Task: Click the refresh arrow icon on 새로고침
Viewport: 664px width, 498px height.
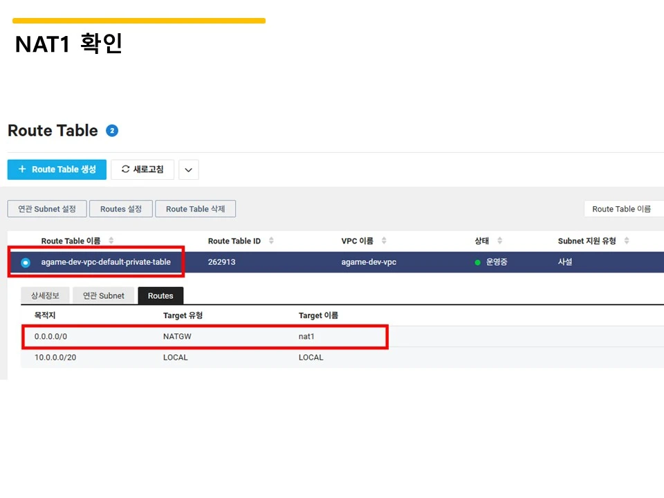Action: pos(125,169)
